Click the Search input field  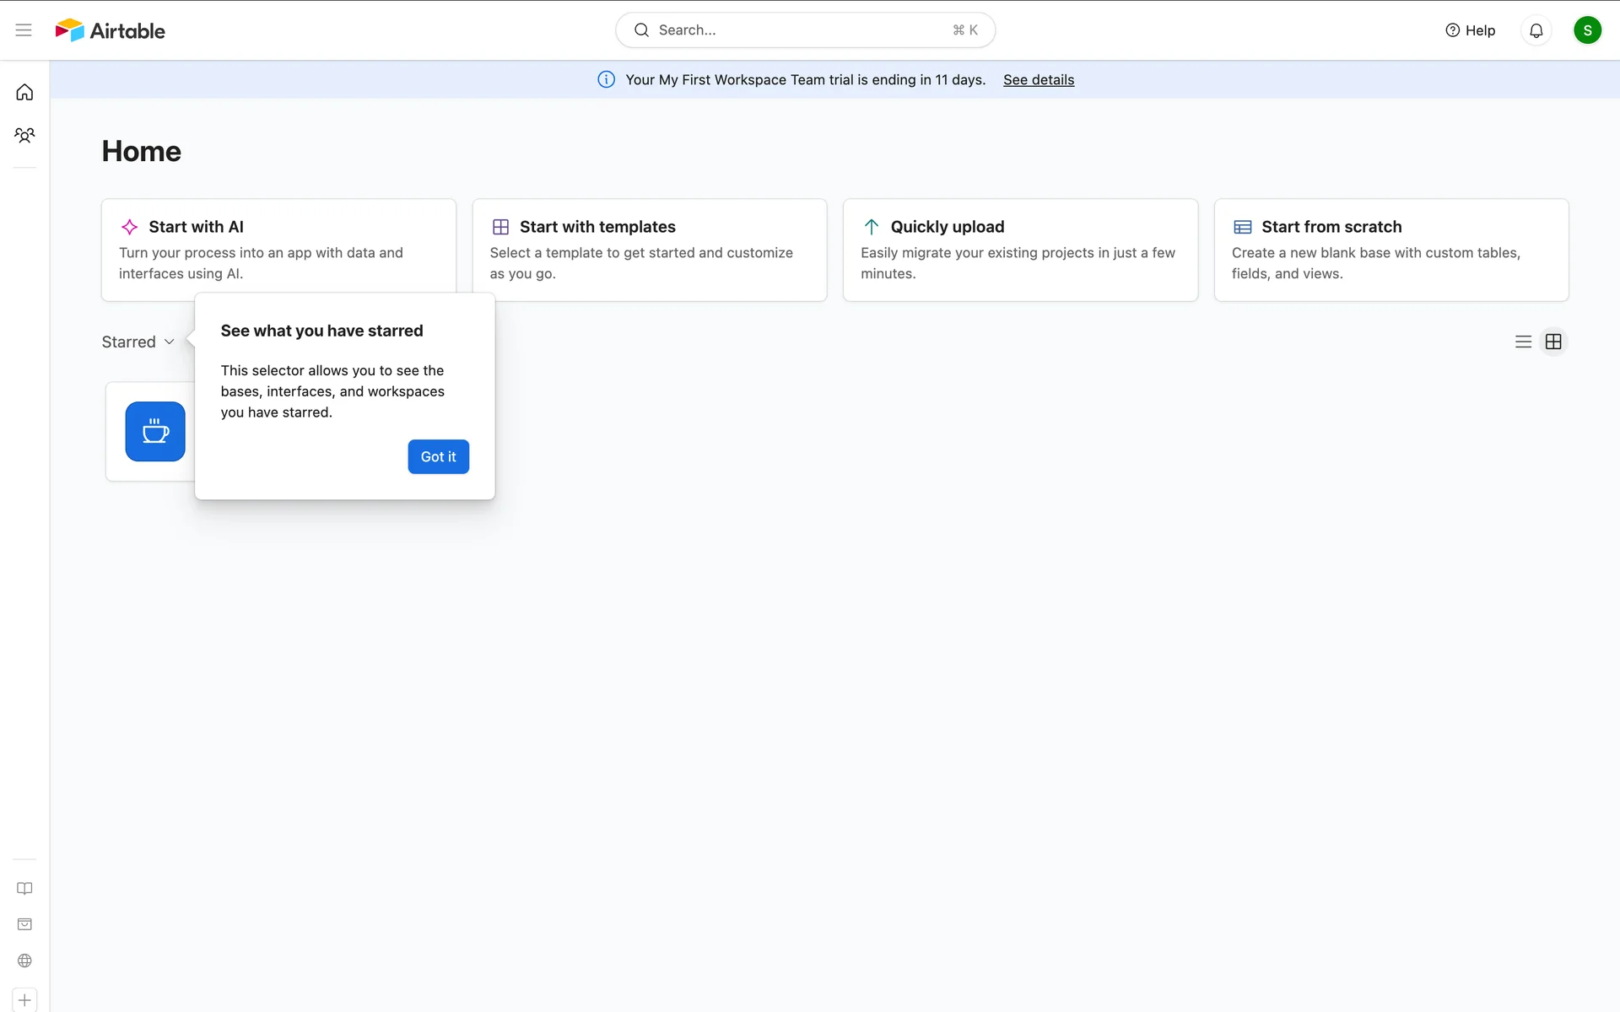tap(805, 30)
